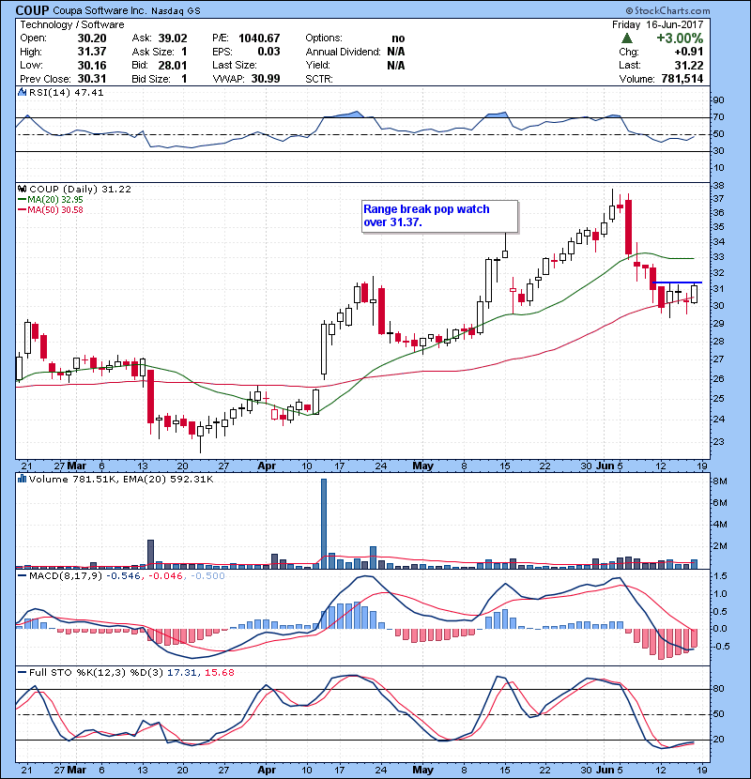This screenshot has width=751, height=779.
Task: Select the COUP ticker symbol in header
Action: (32, 10)
